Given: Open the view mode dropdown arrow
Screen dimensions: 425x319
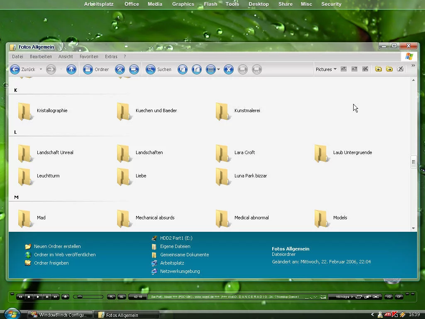Looking at the screenshot, I should 218,69.
